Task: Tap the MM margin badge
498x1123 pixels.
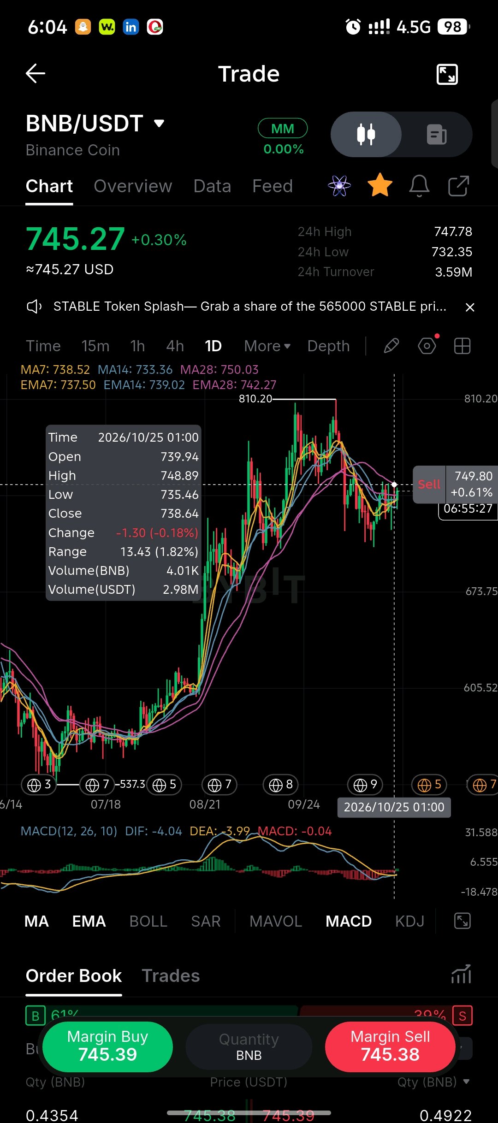Action: point(283,128)
